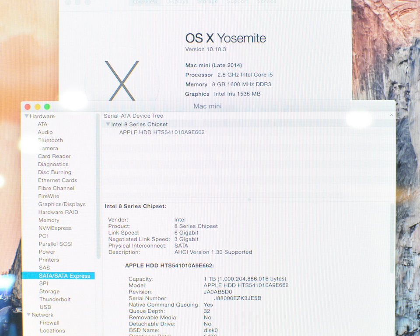Click the Hardware section heading
420x336 pixels.
pos(42,116)
